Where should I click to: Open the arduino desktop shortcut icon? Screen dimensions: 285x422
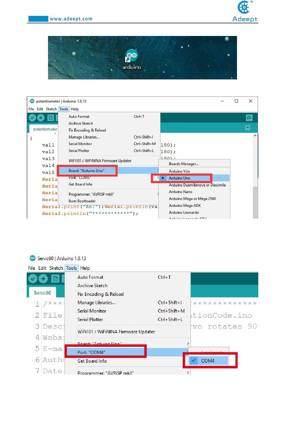coord(131,55)
